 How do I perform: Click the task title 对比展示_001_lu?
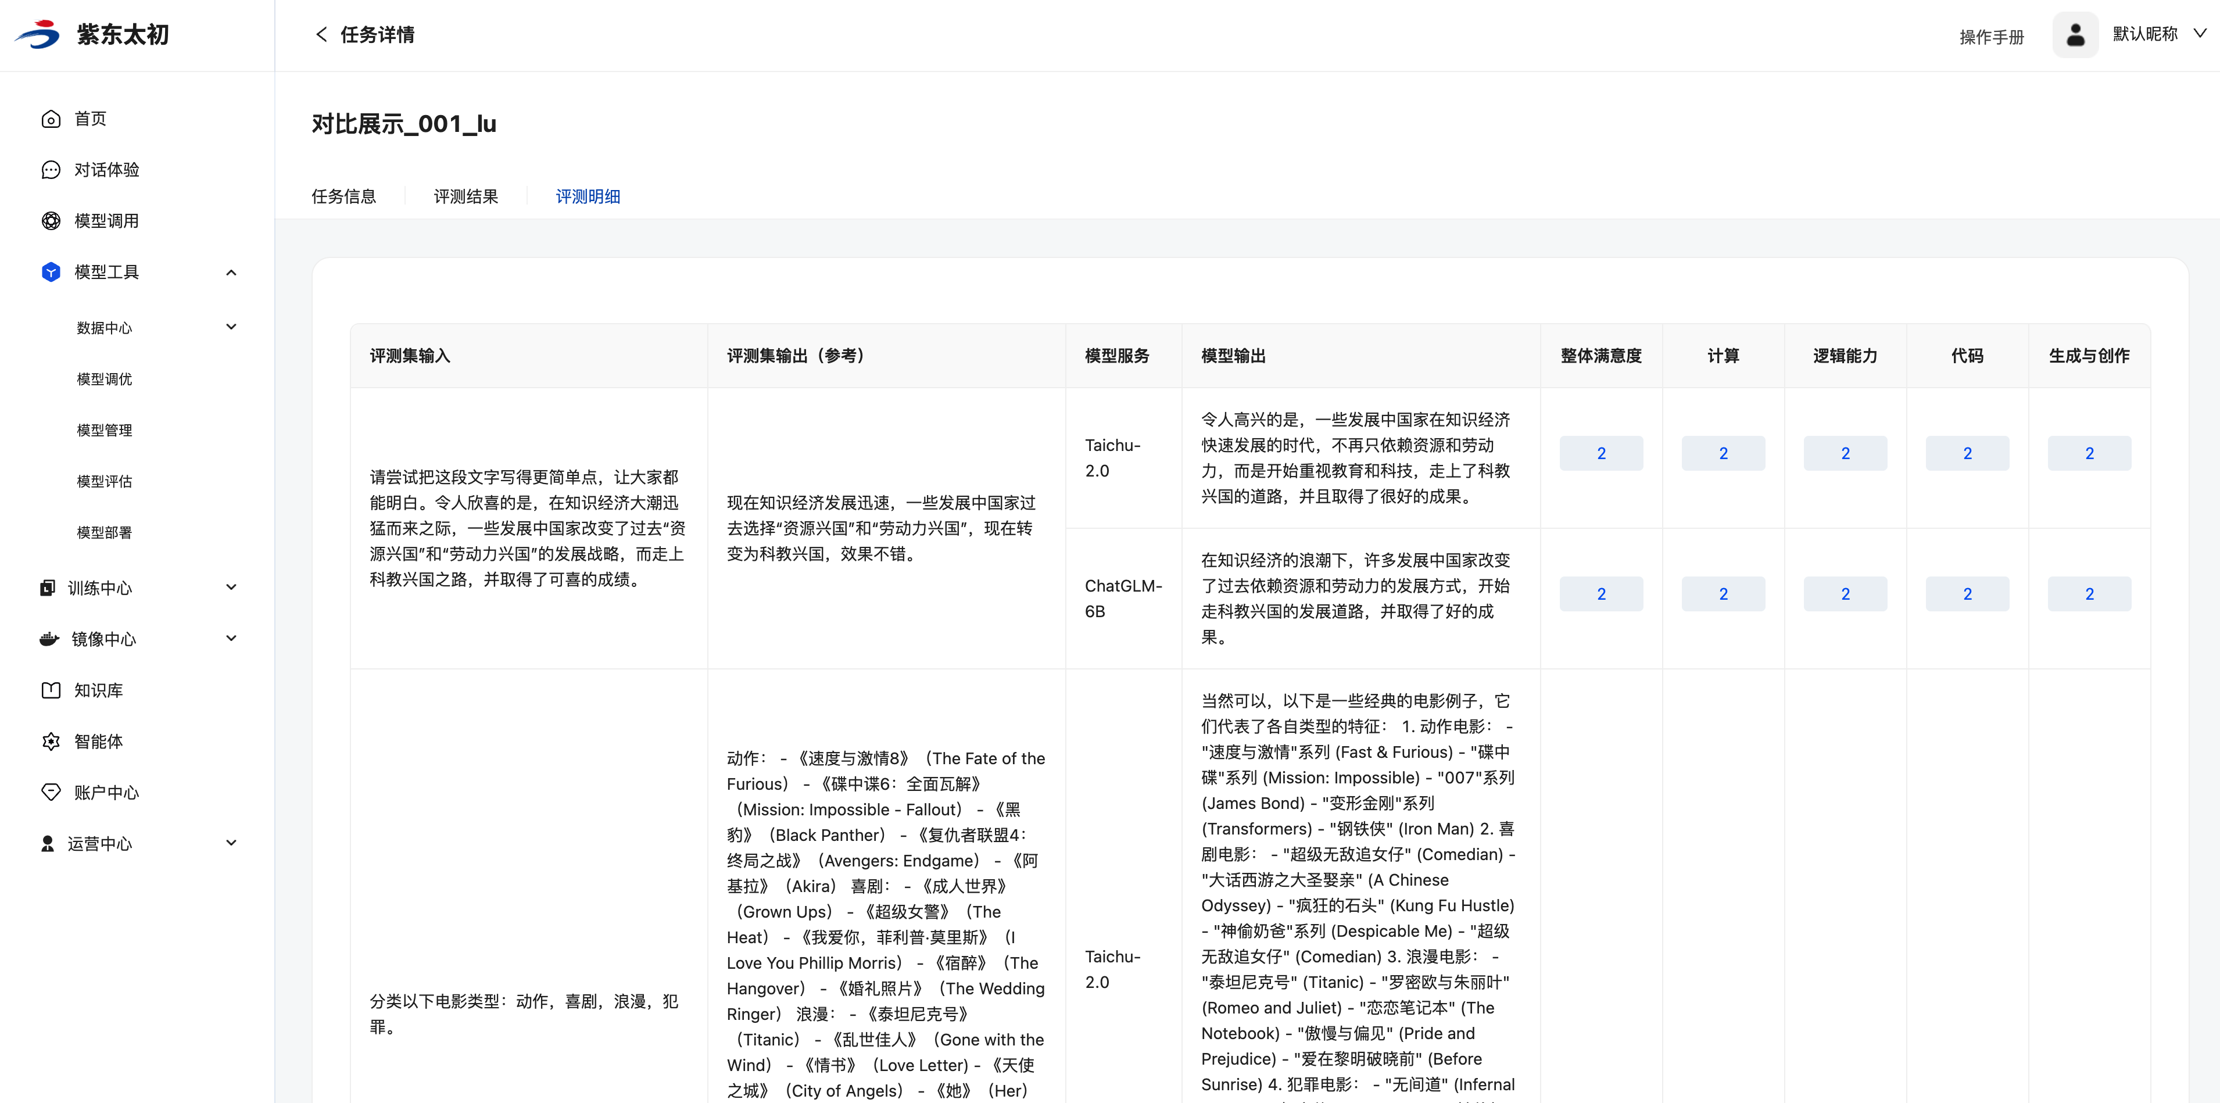point(404,124)
